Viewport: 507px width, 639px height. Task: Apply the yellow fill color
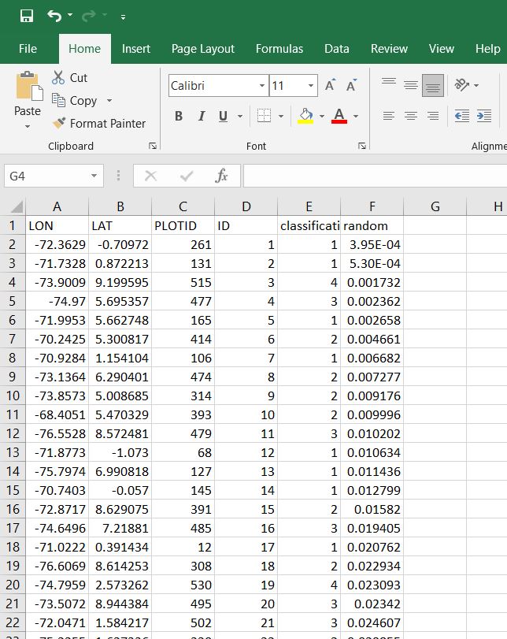306,117
